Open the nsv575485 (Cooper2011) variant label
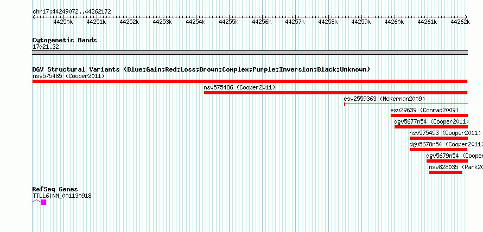Image resolution: width=483 pixels, height=232 pixels. 68,76
